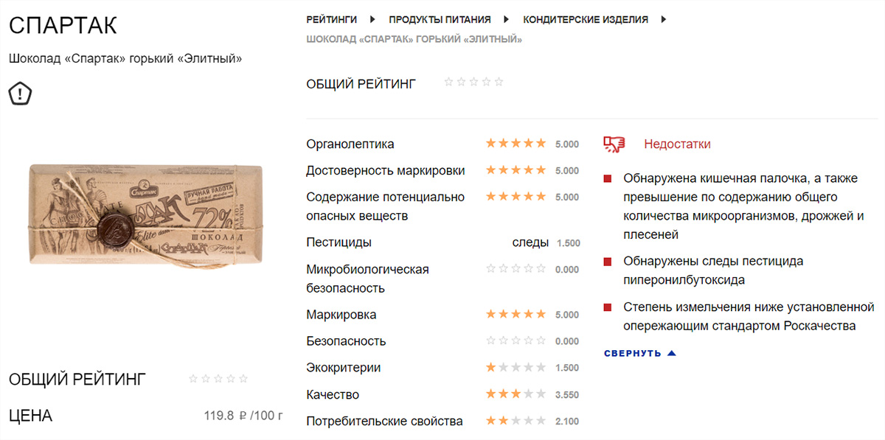Screen dimensions: 885x440
Task: Click the Органолептика star rating
Action: [516, 144]
